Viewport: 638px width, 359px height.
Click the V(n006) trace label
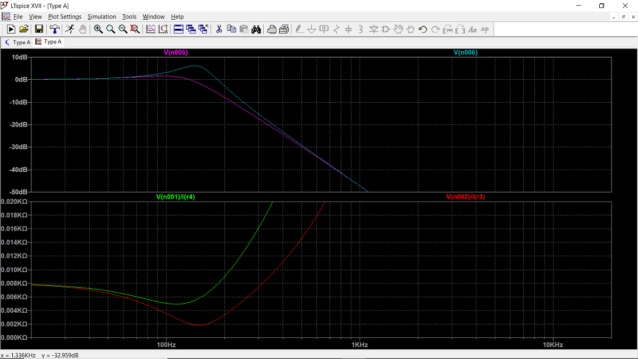465,53
